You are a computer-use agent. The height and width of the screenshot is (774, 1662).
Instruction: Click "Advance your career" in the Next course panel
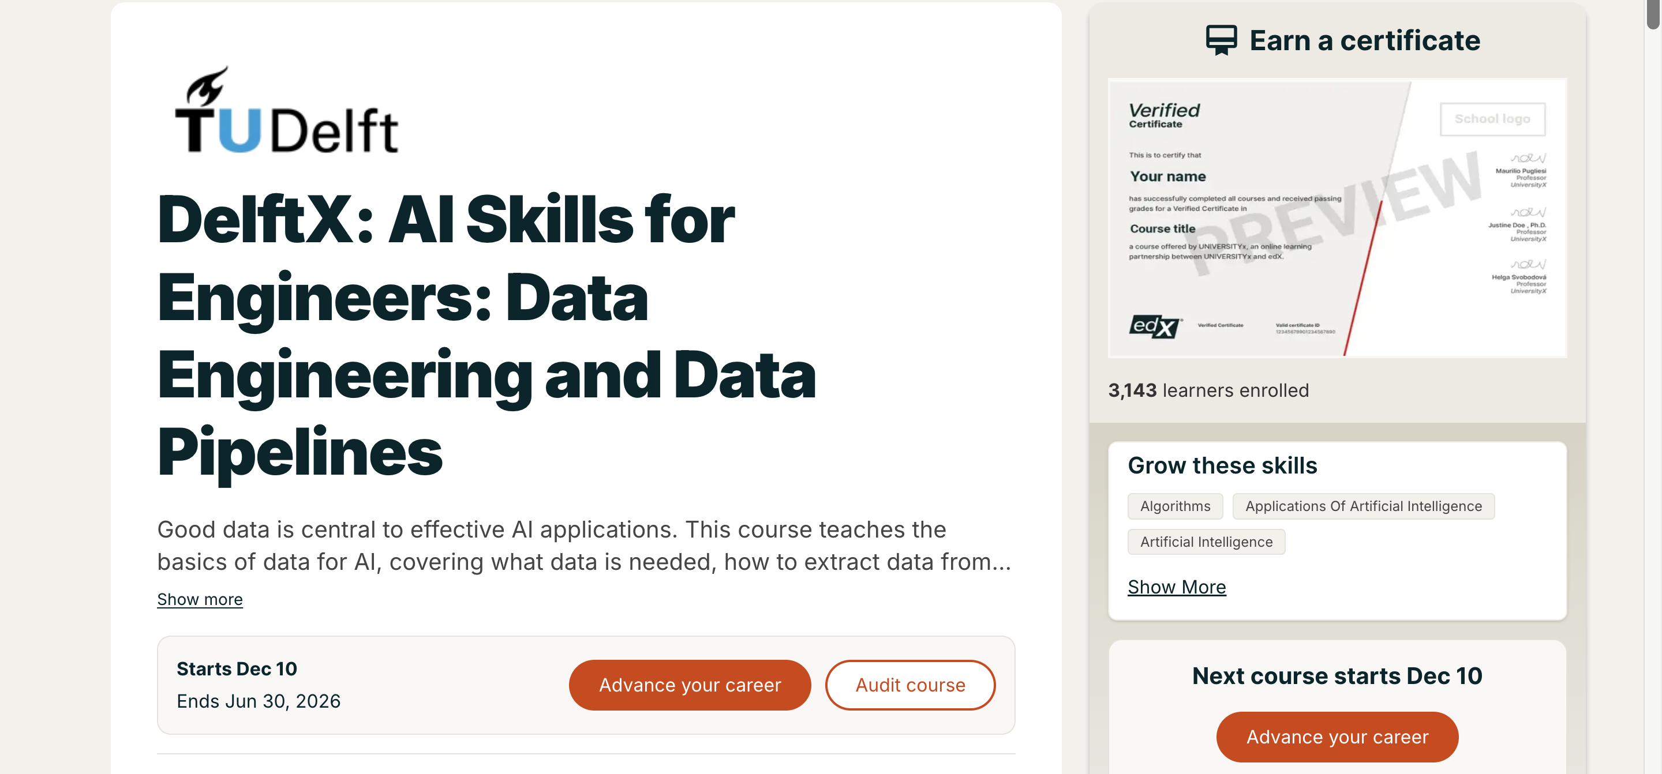(x=1337, y=736)
